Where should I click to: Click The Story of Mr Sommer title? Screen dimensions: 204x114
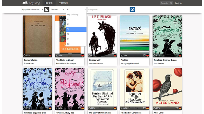(x=100, y=113)
